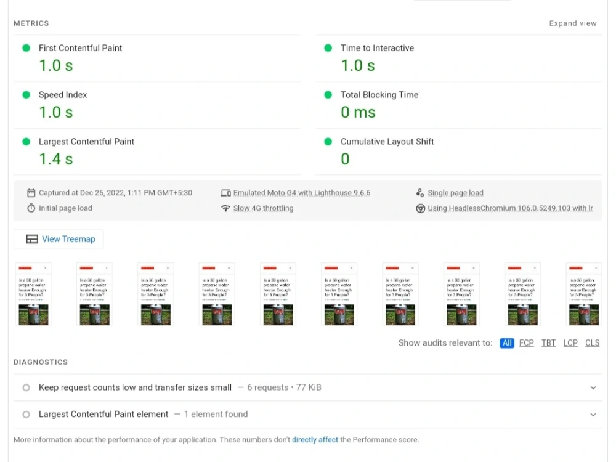Click the calendar icon beside capture date
Viewport: 616px width, 462px height.
[31, 193]
